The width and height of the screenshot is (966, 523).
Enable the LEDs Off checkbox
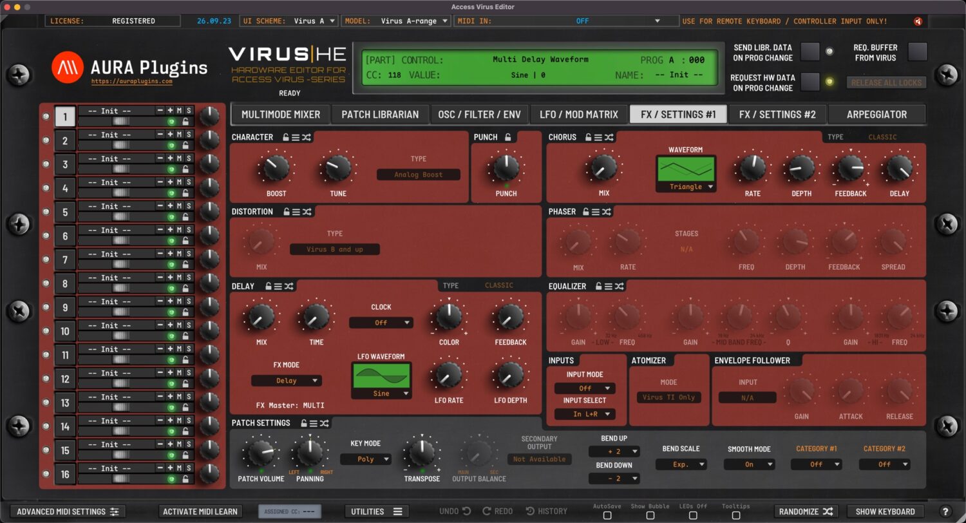coord(693,515)
